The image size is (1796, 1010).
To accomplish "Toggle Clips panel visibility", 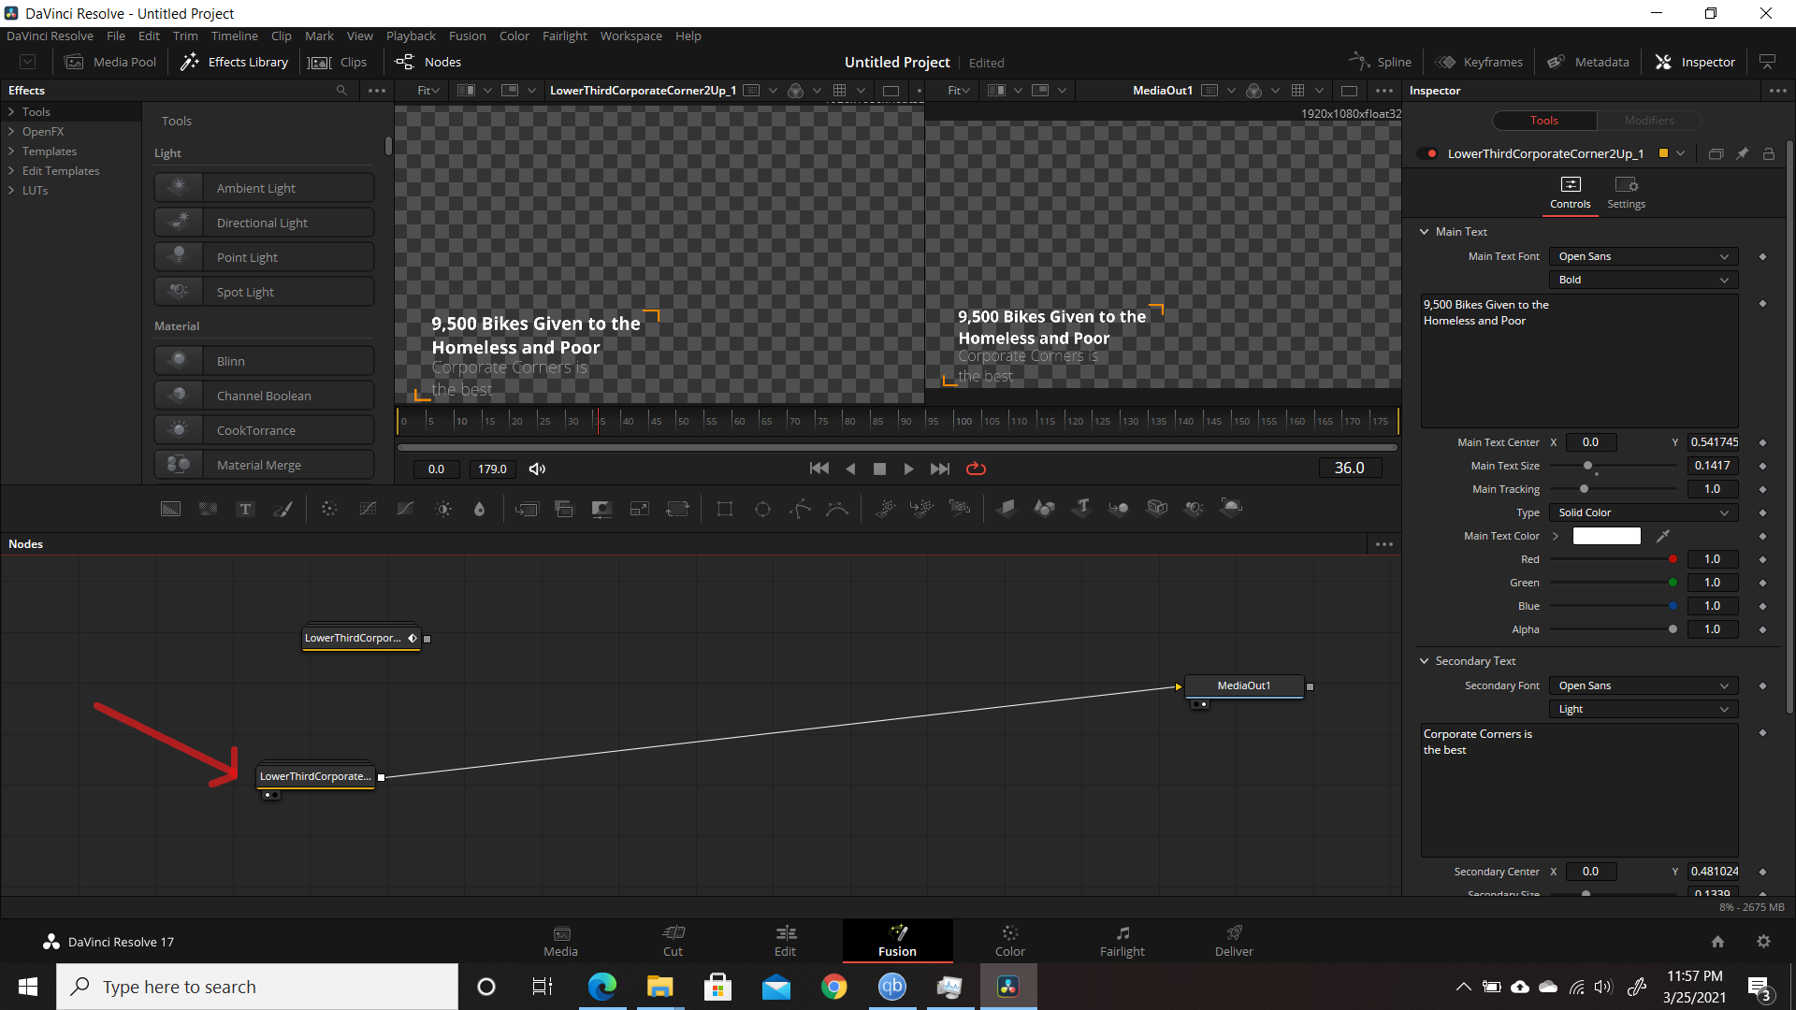I will 338,62.
